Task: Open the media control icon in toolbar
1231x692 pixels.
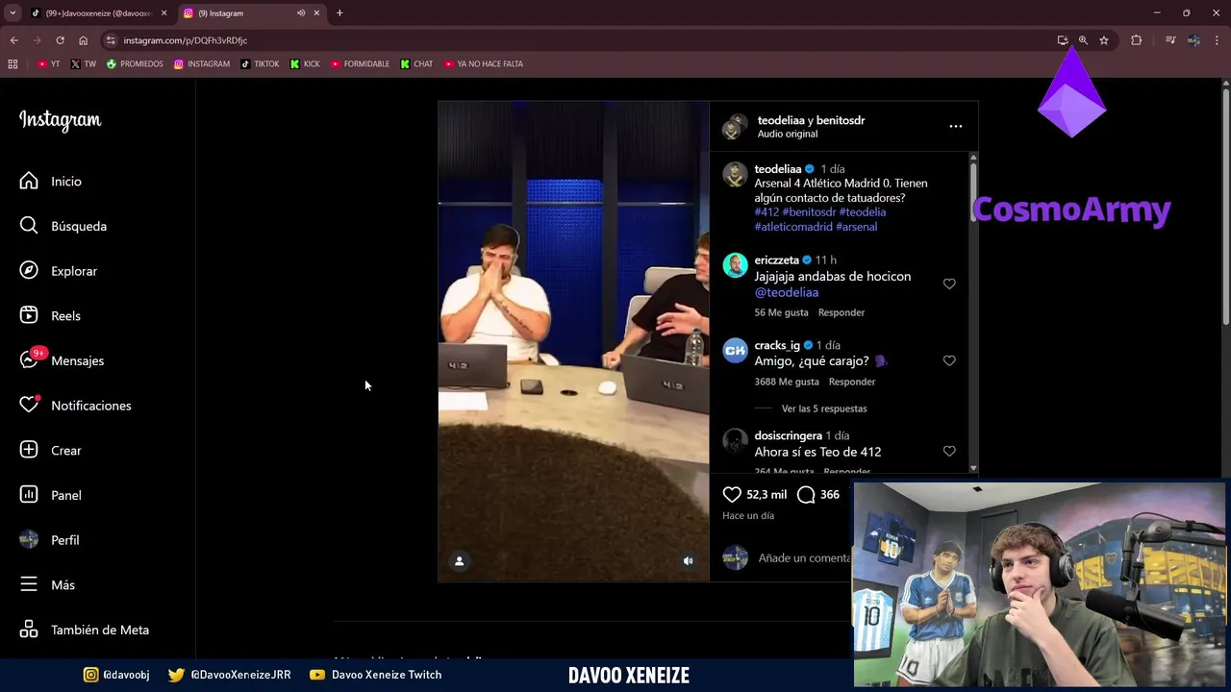Action: [x=1170, y=40]
